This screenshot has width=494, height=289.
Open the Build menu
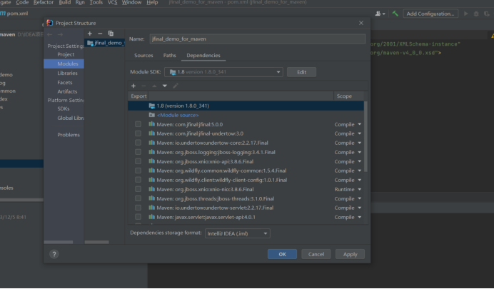coord(64,3)
